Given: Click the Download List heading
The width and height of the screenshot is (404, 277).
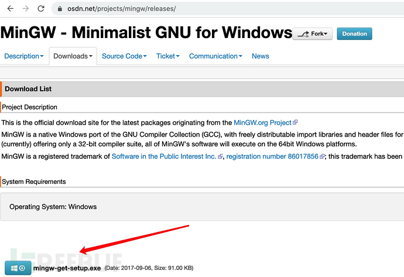Looking at the screenshot, I should tap(28, 89).
